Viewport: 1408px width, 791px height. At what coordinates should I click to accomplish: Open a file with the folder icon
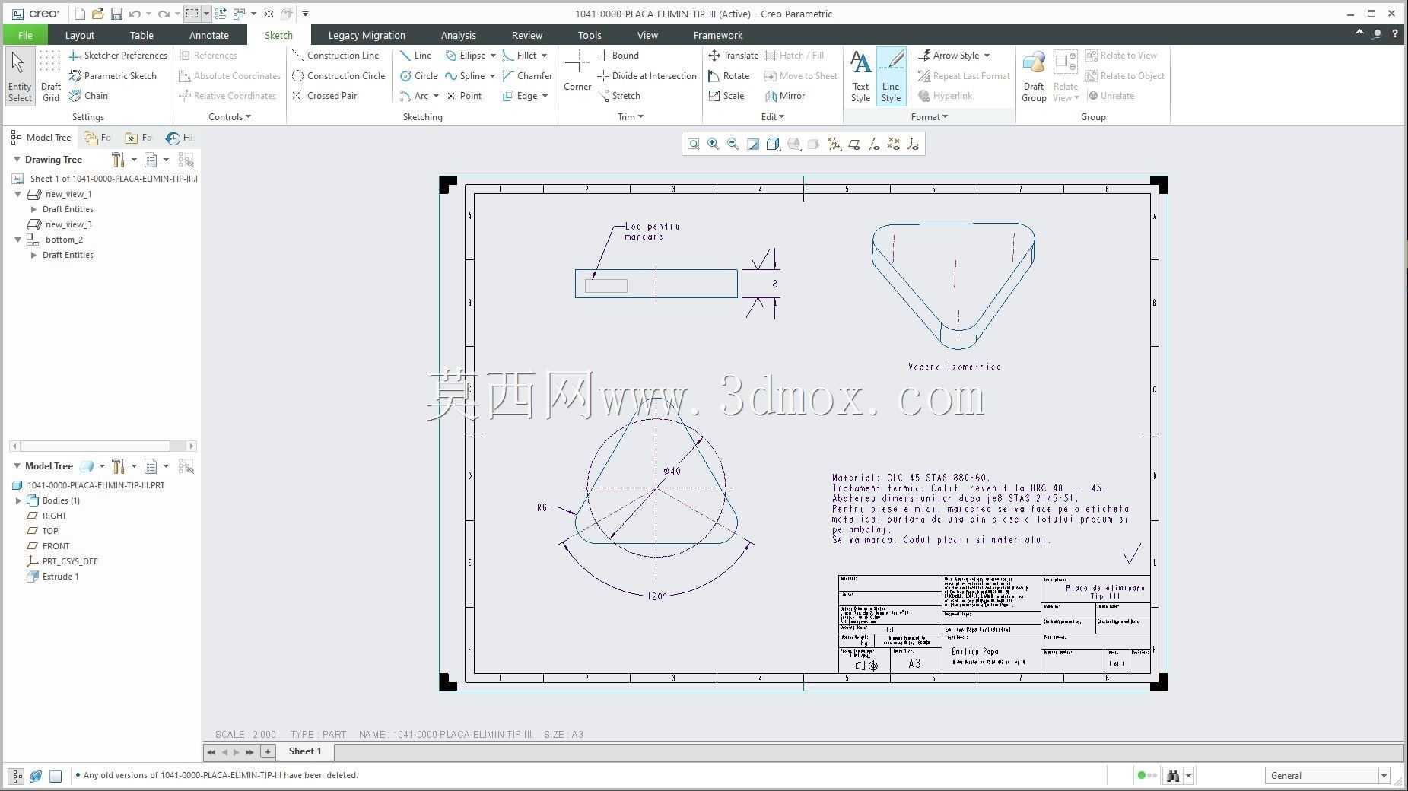[x=97, y=14]
